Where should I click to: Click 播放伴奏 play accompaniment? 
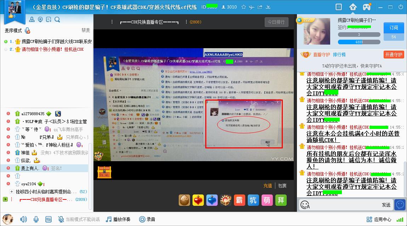[x=119, y=220]
